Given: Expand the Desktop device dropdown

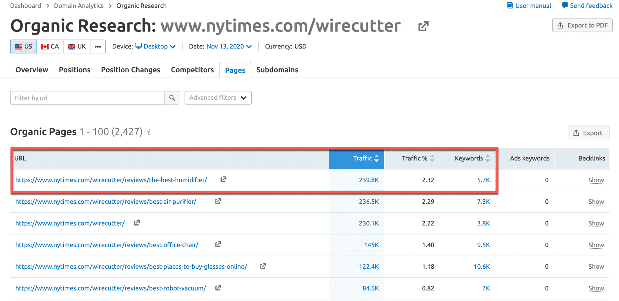Looking at the screenshot, I should click(x=156, y=46).
